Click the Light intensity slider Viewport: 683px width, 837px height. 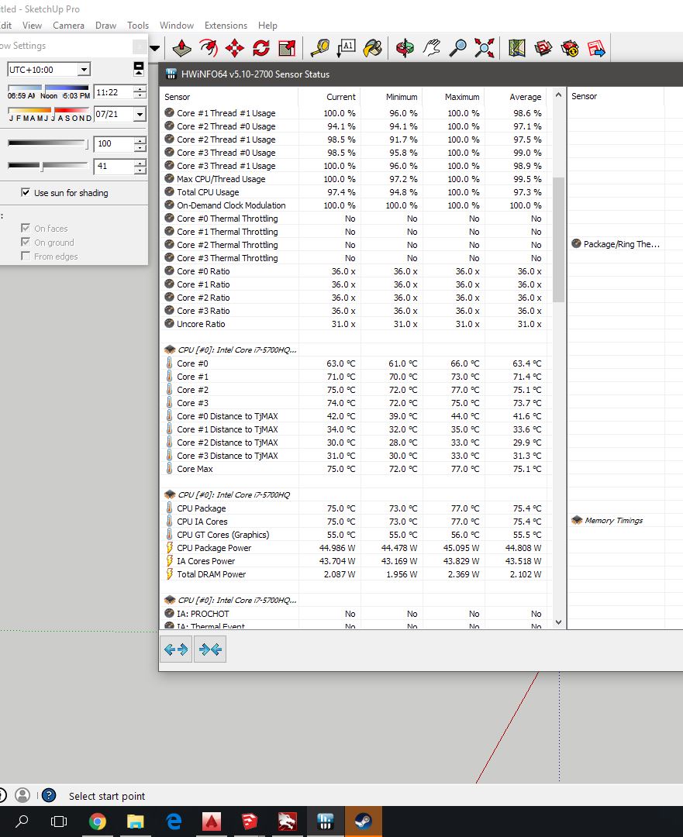click(47, 143)
